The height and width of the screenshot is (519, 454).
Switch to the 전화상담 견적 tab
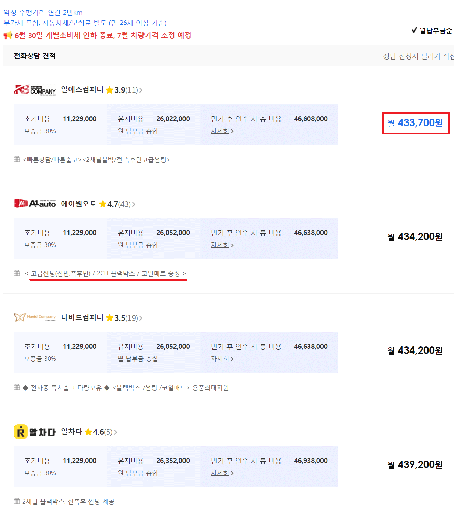(x=34, y=55)
